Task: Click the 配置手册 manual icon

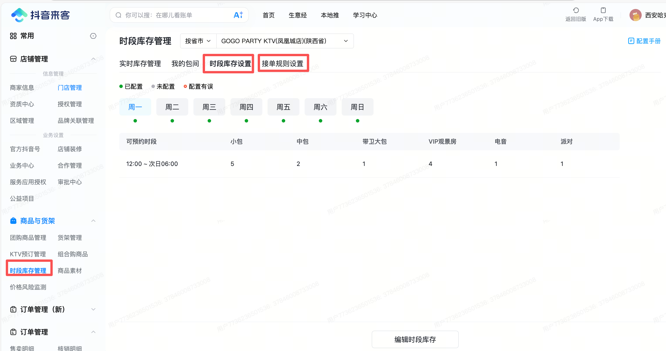Action: click(631, 41)
